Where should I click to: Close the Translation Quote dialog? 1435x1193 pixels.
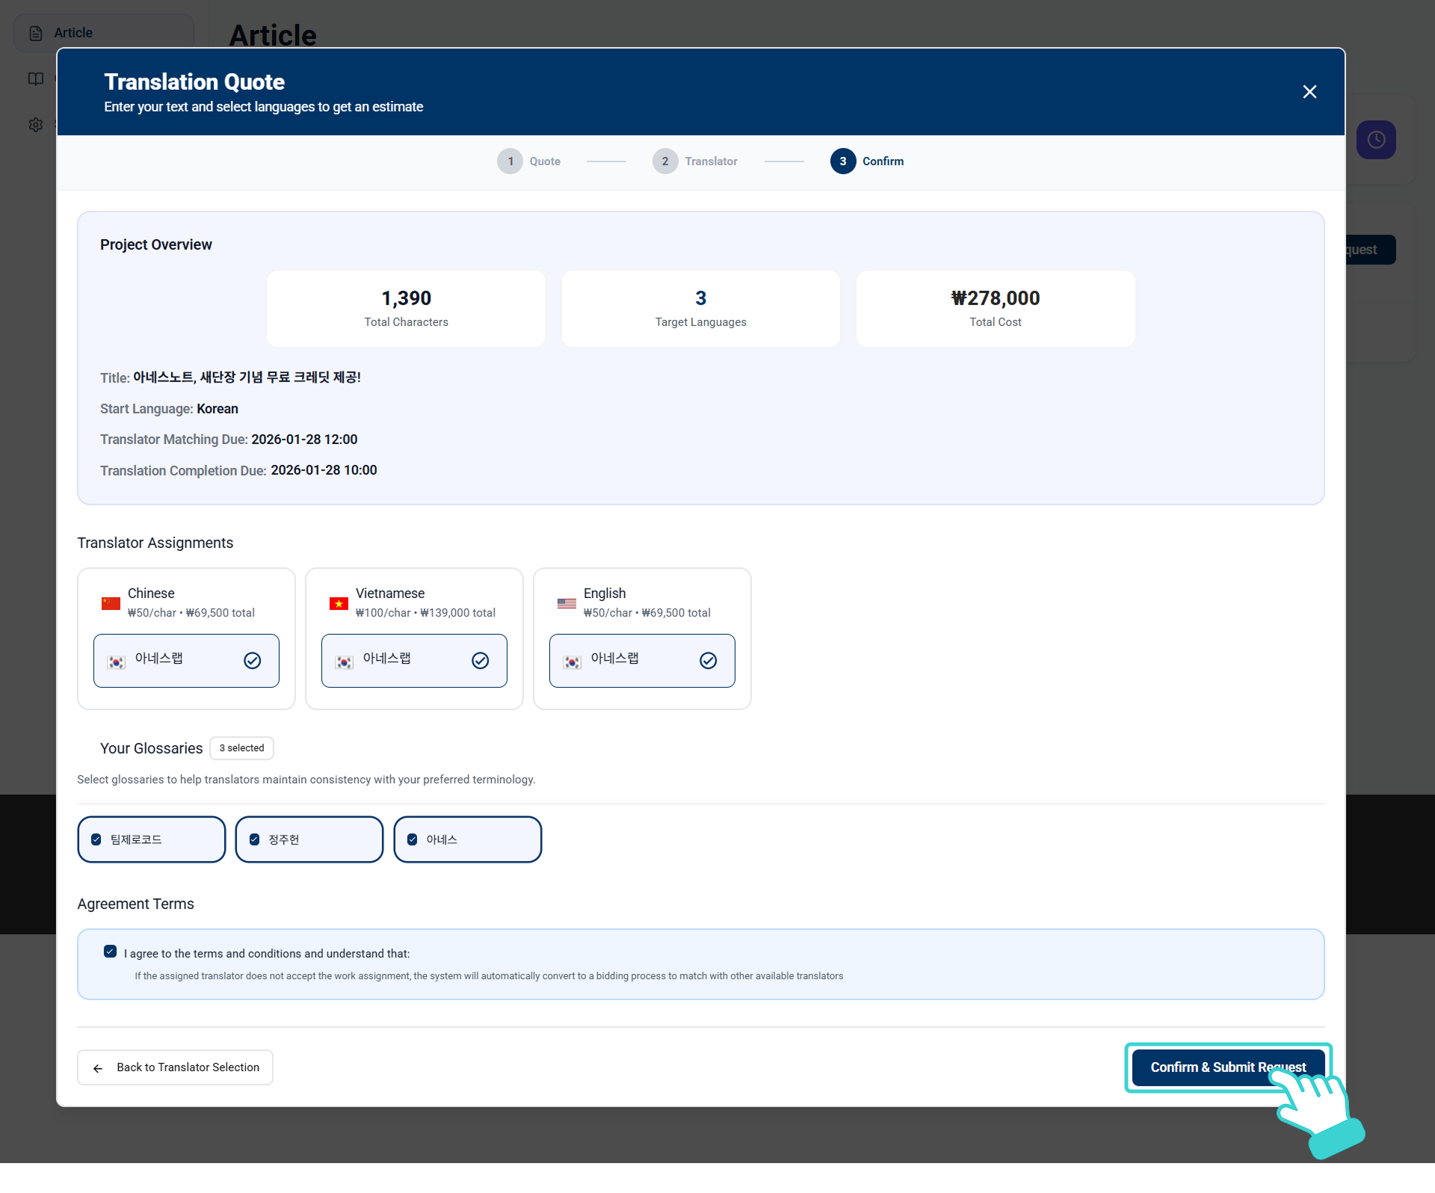click(x=1309, y=92)
